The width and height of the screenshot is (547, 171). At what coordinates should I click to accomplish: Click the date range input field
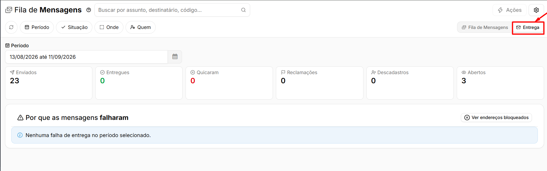point(86,57)
